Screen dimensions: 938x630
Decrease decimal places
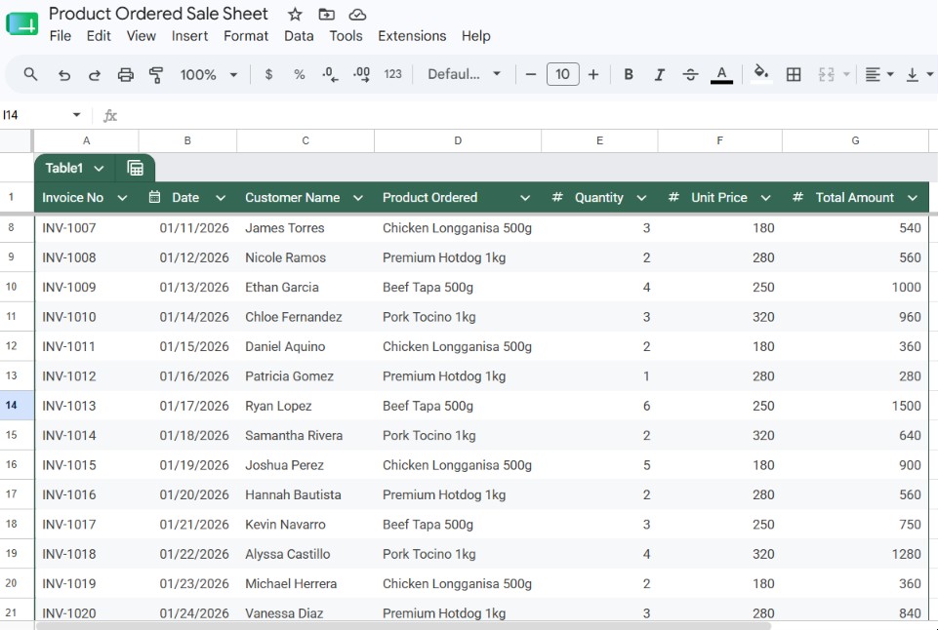tap(330, 74)
